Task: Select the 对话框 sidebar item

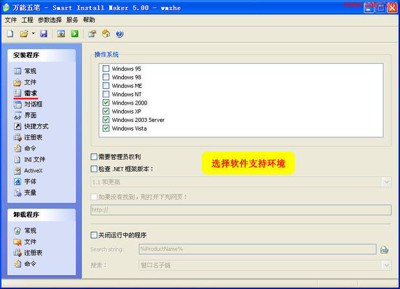Action: point(28,104)
